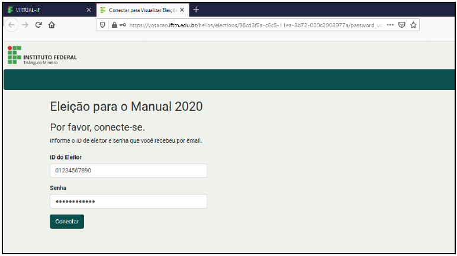
Task: Open a new tab with plus button
Action: pos(196,9)
